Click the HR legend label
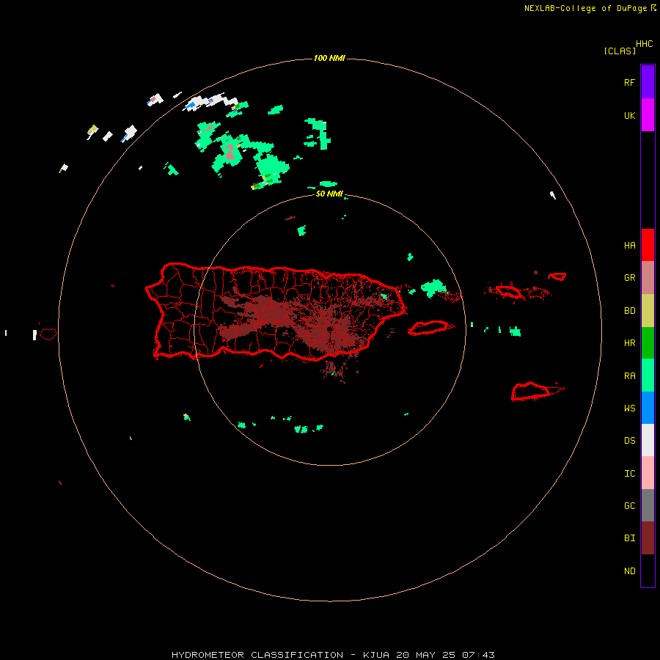The width and height of the screenshot is (660, 660). (x=629, y=343)
